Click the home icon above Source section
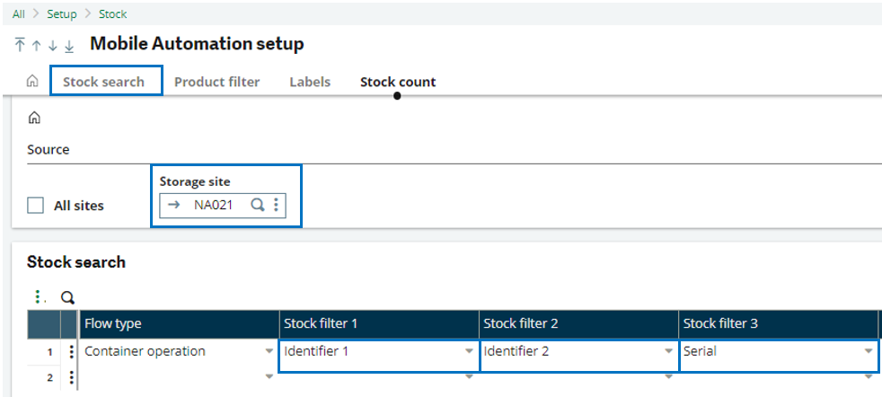Viewport: 882px width, 397px height. pos(34,118)
